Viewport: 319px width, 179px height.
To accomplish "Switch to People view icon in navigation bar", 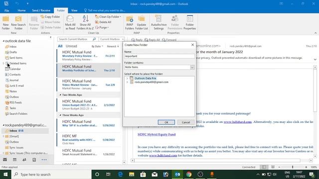I will pos(24,160).
